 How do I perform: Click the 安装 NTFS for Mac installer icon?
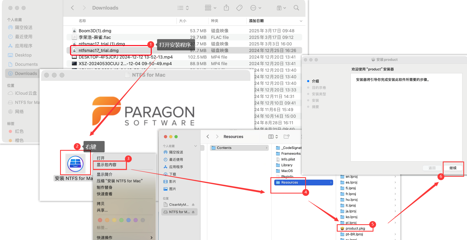(x=75, y=164)
